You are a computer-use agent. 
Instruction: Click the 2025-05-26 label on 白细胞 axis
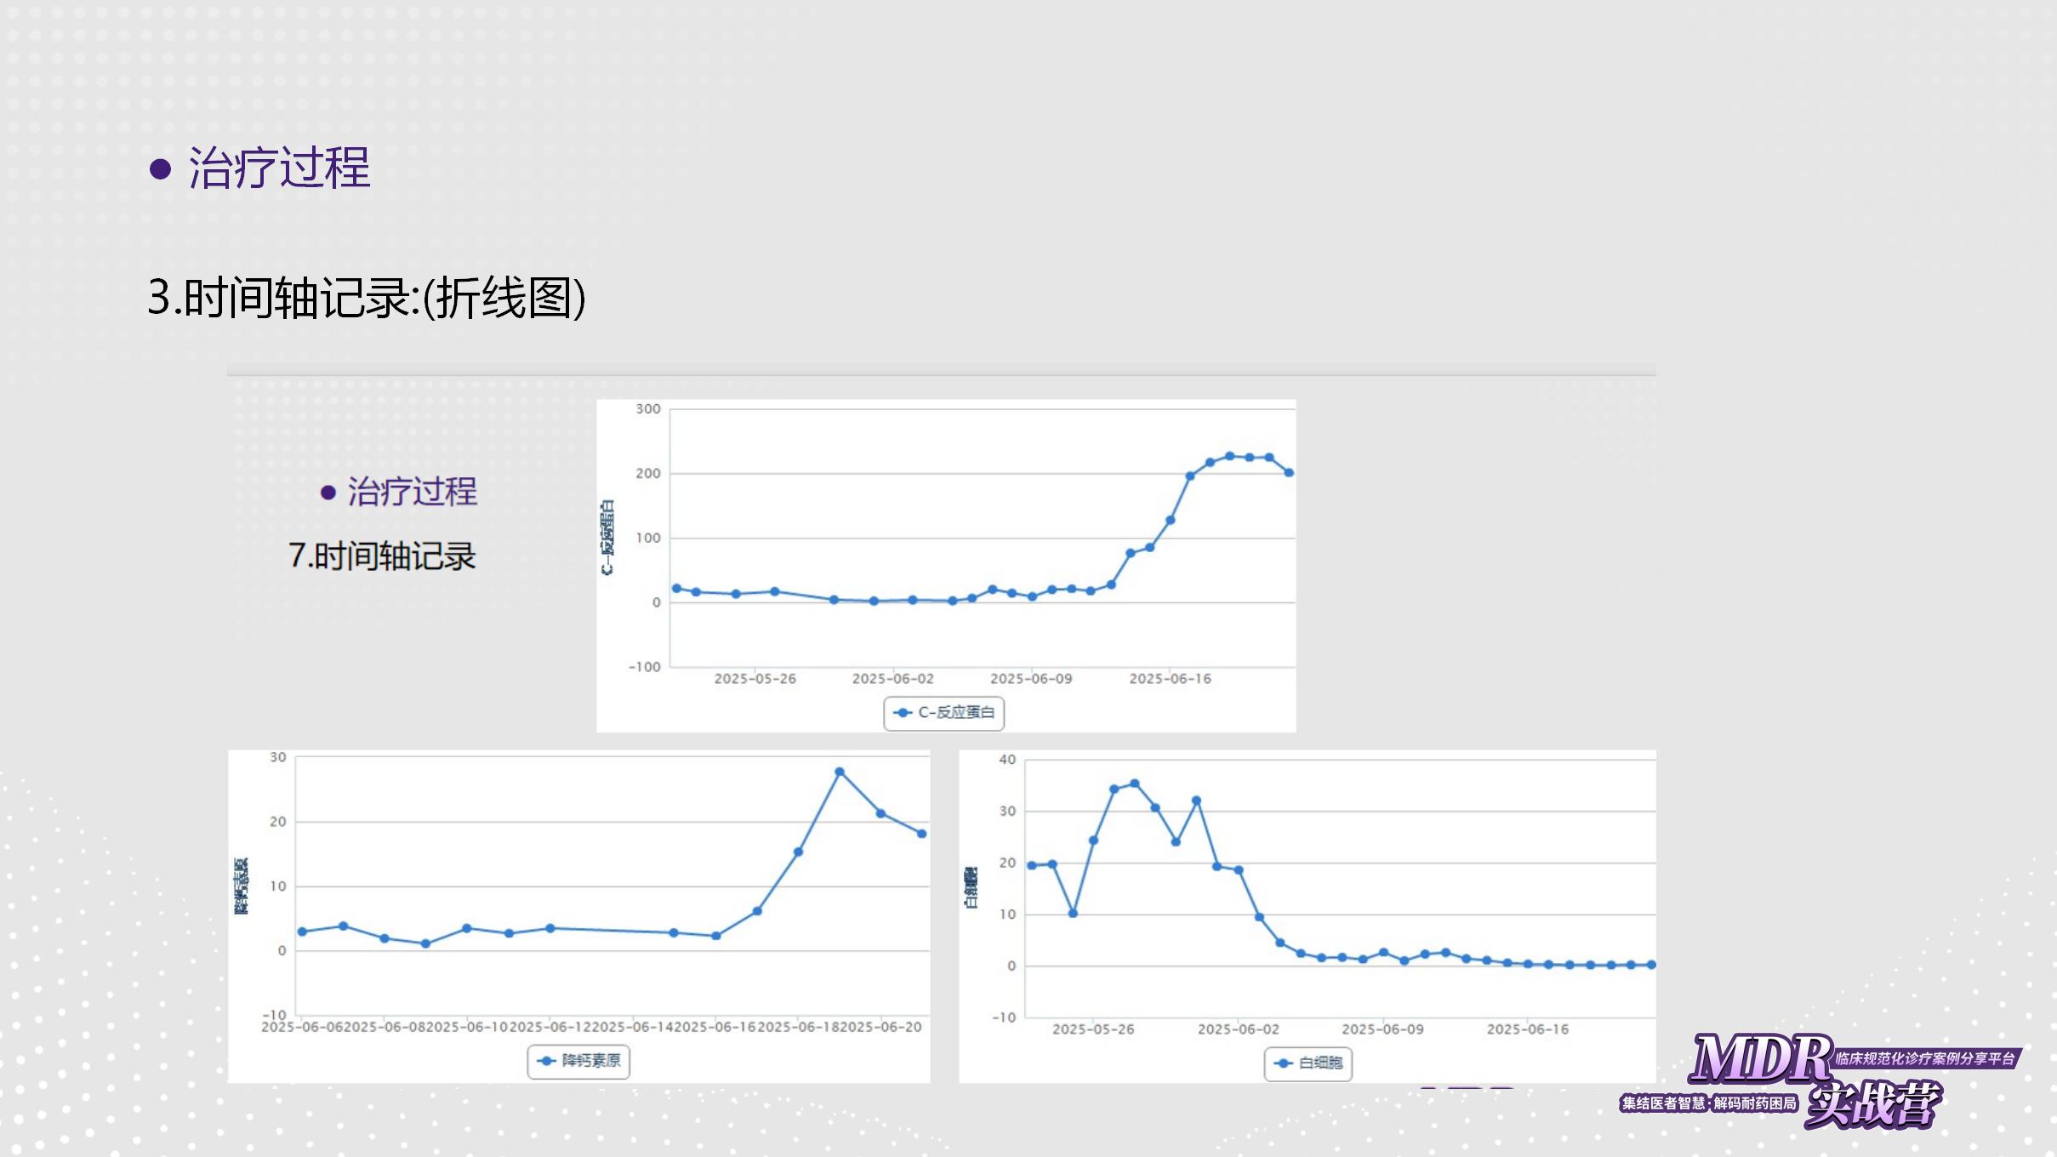(1093, 1029)
